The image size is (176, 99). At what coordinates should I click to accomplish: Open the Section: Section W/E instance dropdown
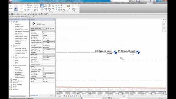point(38,28)
